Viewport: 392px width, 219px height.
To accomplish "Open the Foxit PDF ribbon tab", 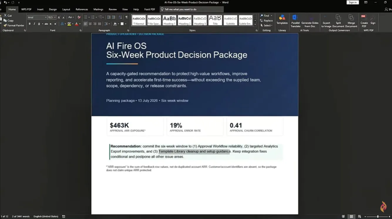I will (x=150, y=9).
